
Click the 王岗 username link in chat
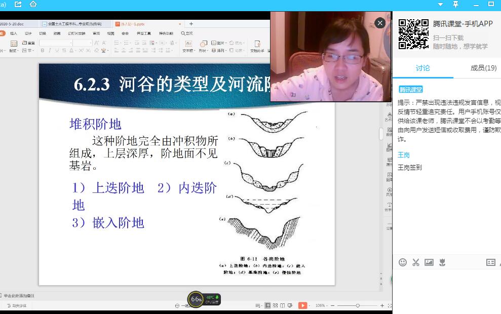[404, 155]
